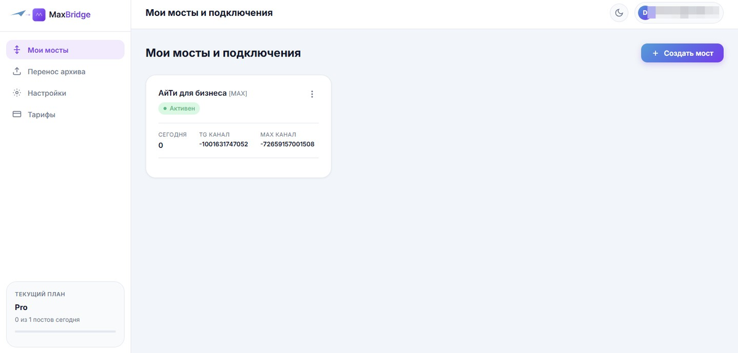This screenshot has height=353, width=738.
Task: Click the bridge icon beside Мои мосты
Action: tap(17, 50)
